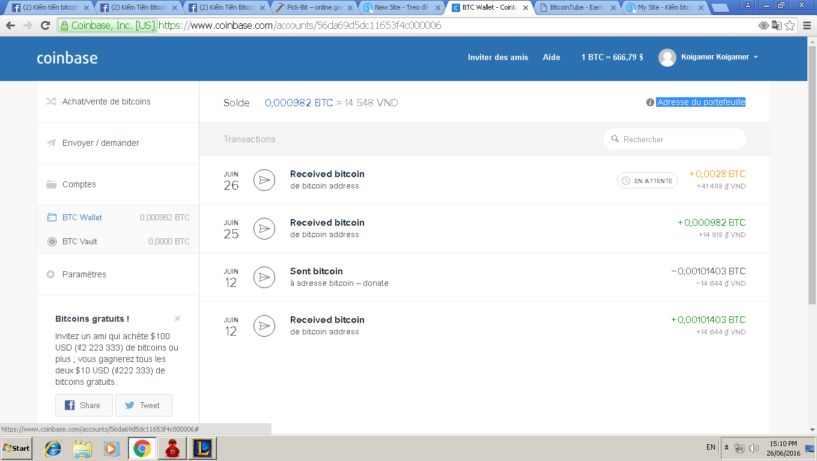This screenshot has height=461, width=817.
Task: Click in the Rechercher transactions search field
Action: 675,139
